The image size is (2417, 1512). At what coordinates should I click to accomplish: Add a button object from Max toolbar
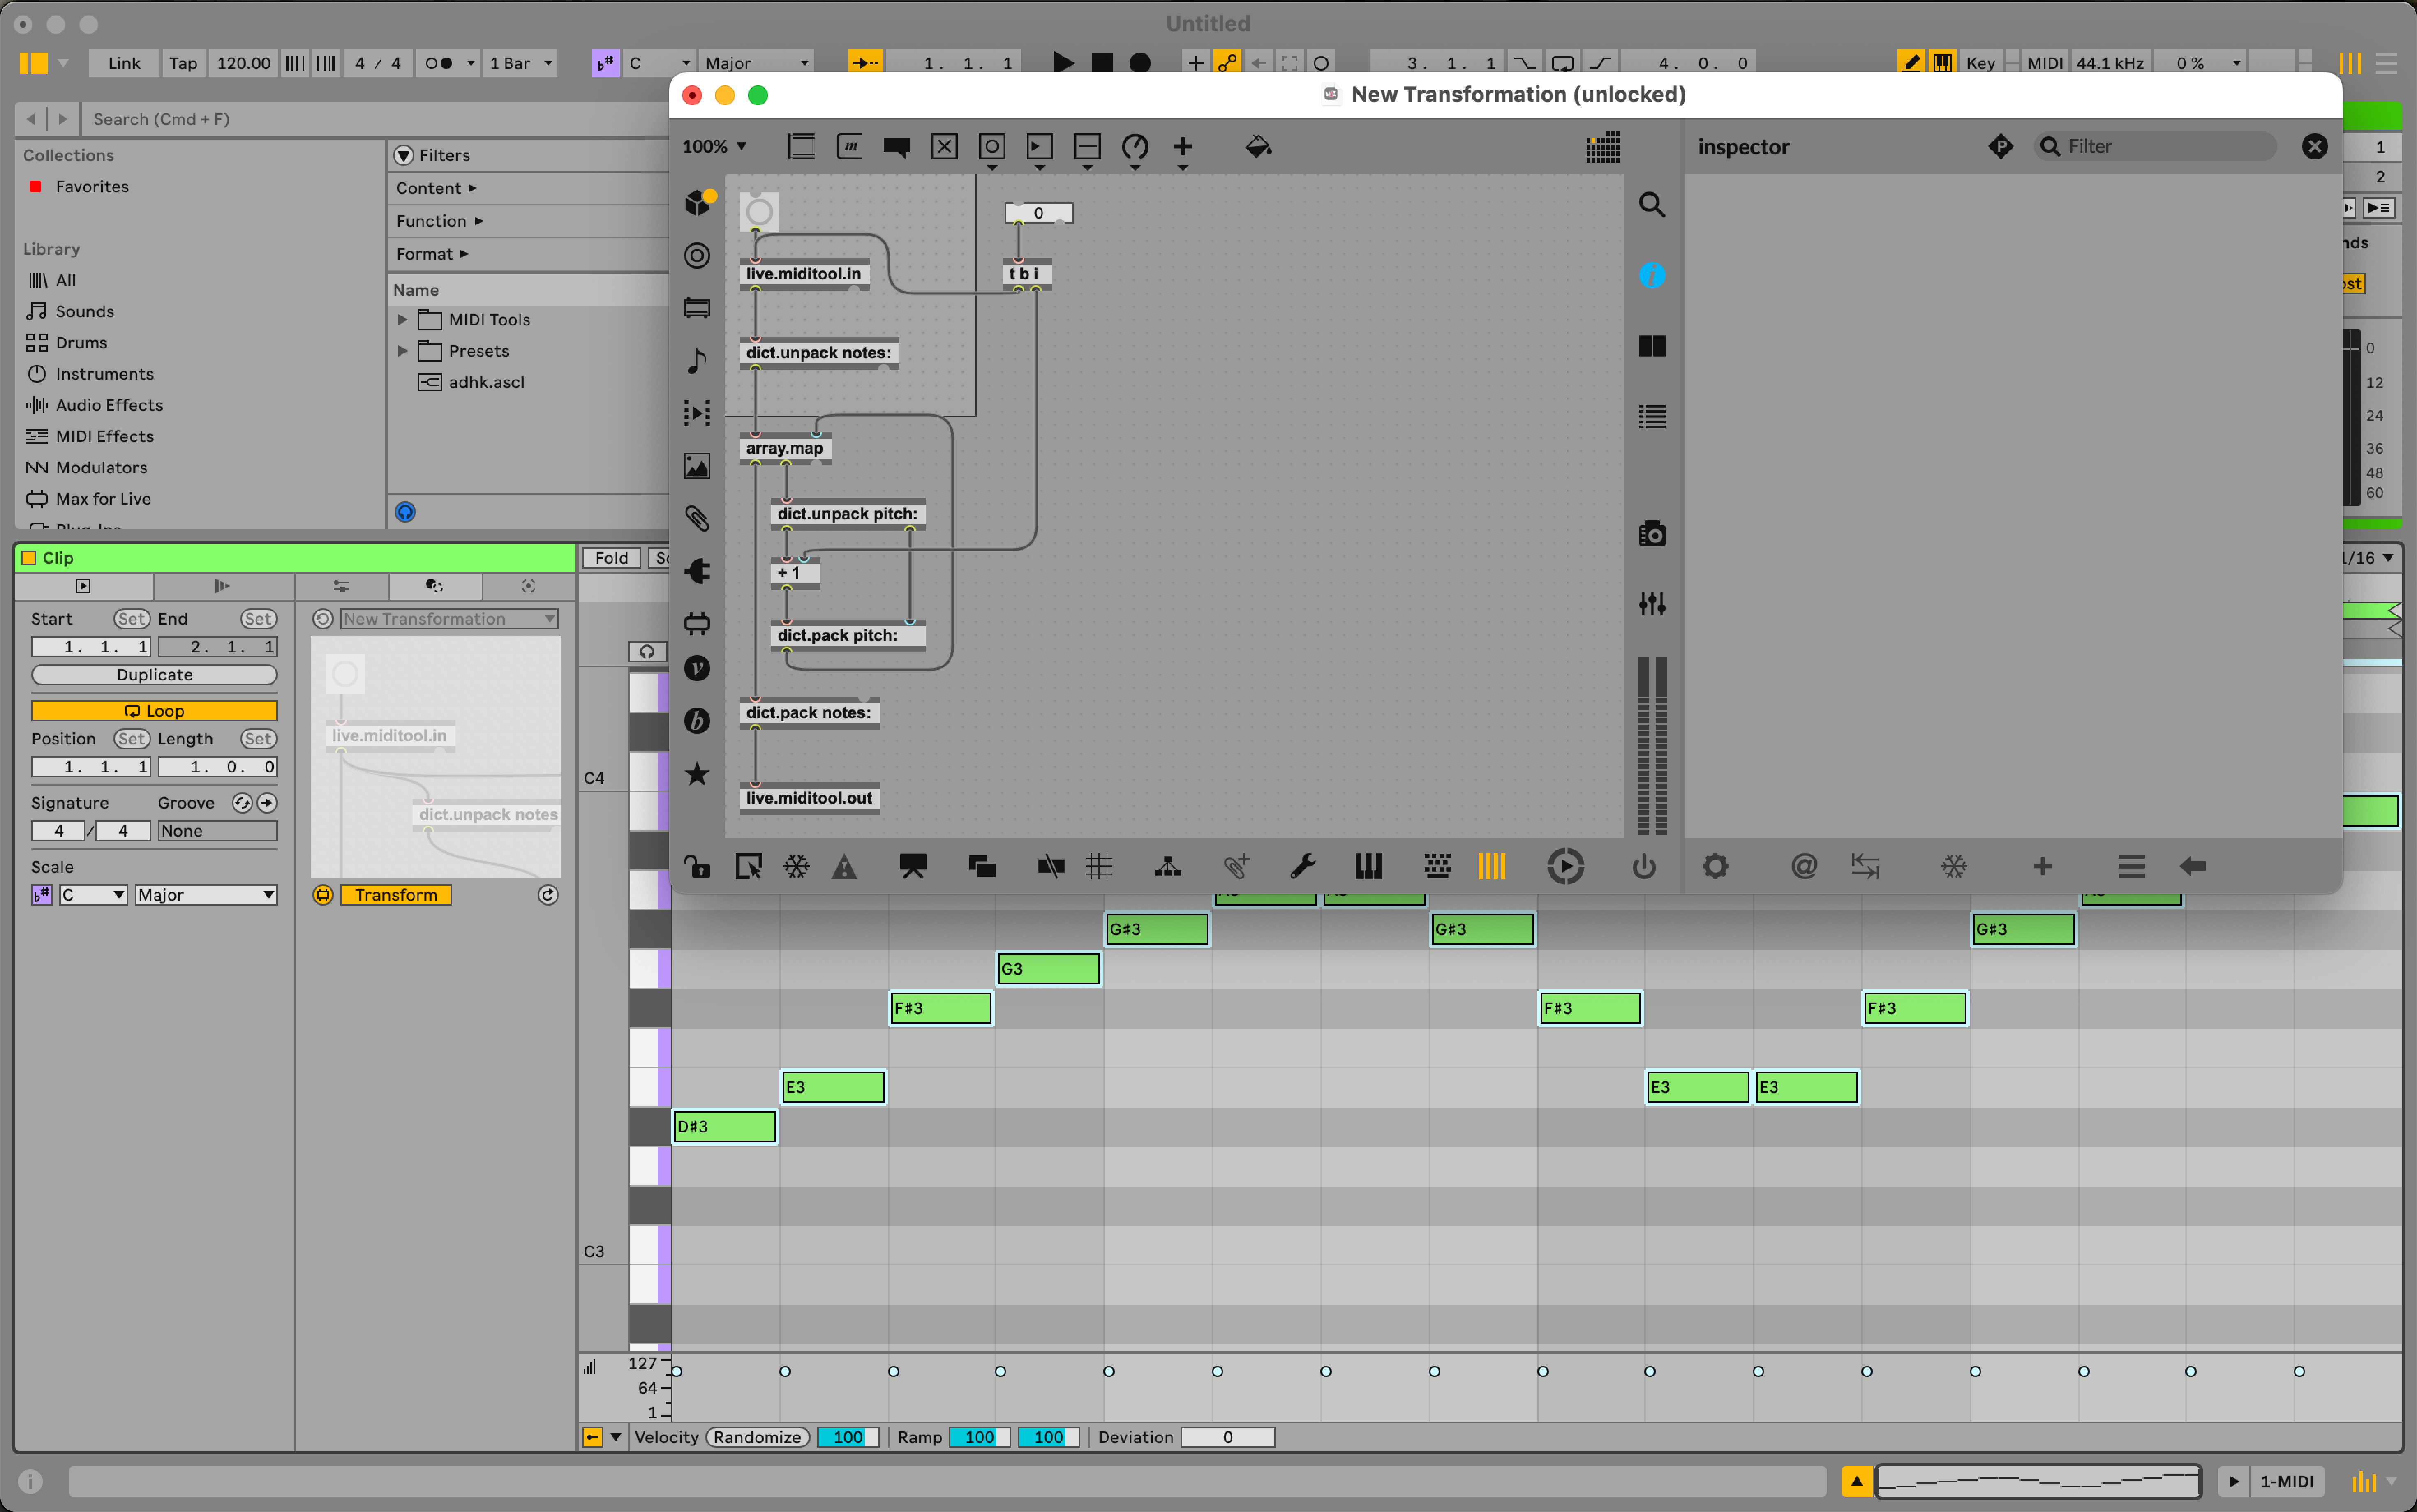click(x=991, y=147)
